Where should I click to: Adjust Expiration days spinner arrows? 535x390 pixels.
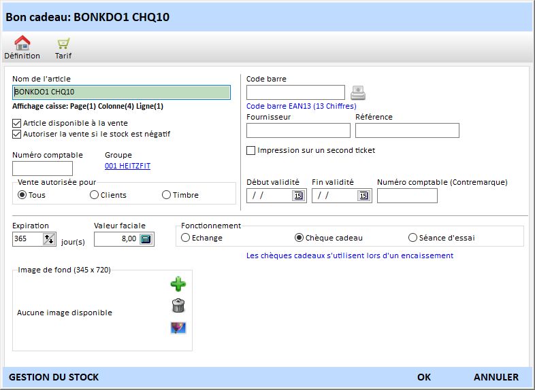[49, 239]
